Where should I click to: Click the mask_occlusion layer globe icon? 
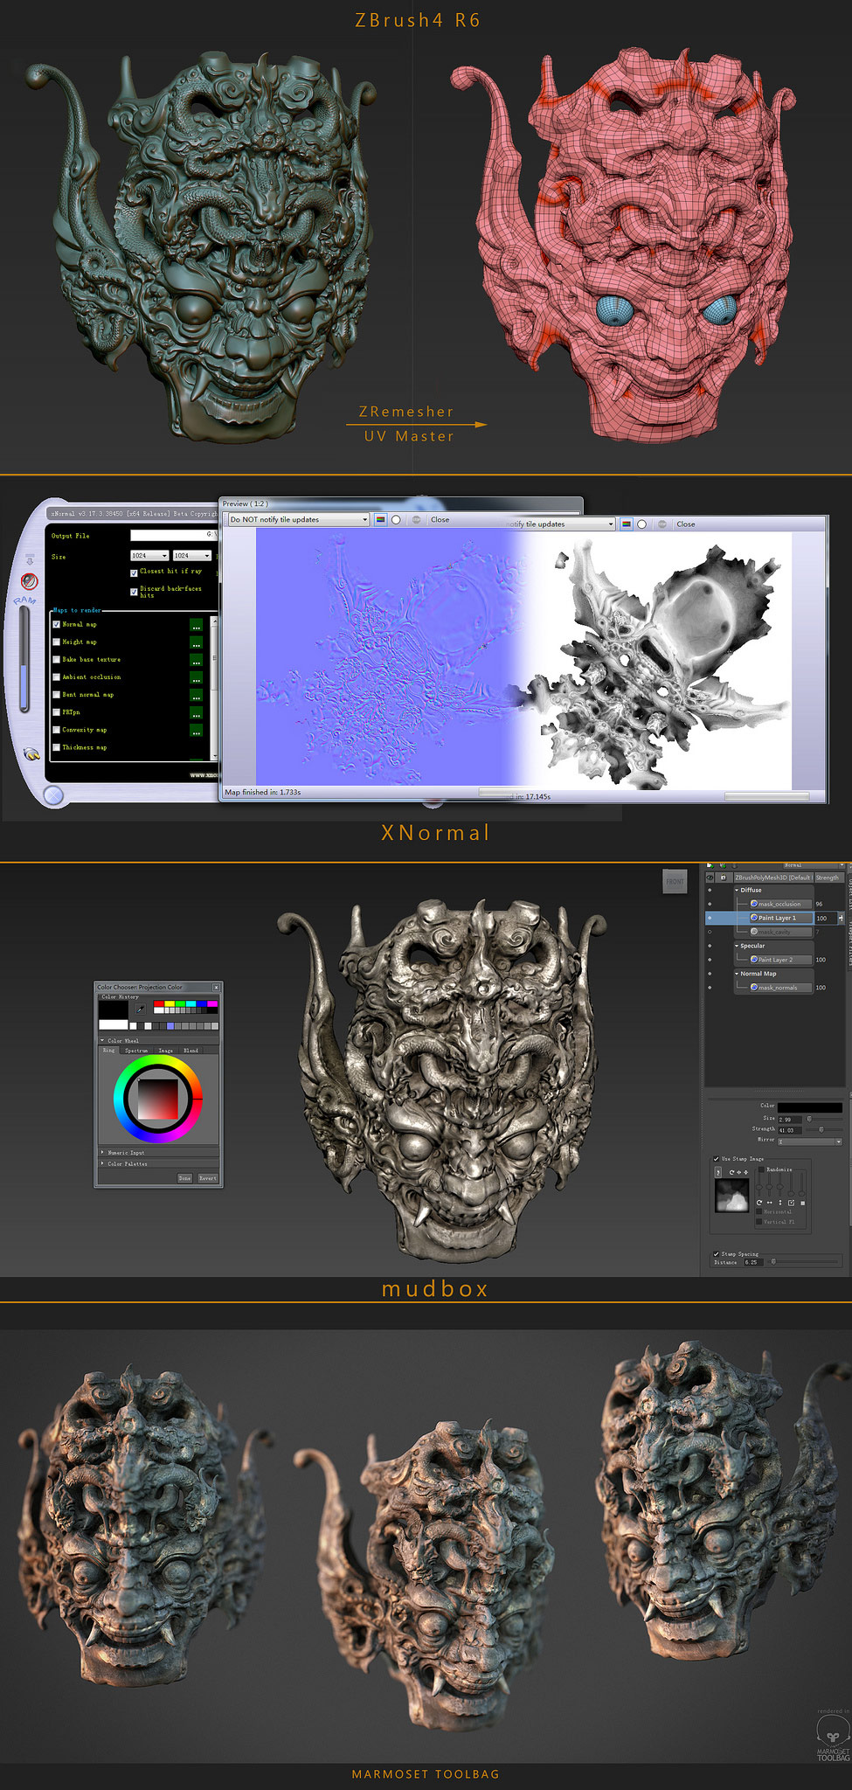[x=754, y=904]
